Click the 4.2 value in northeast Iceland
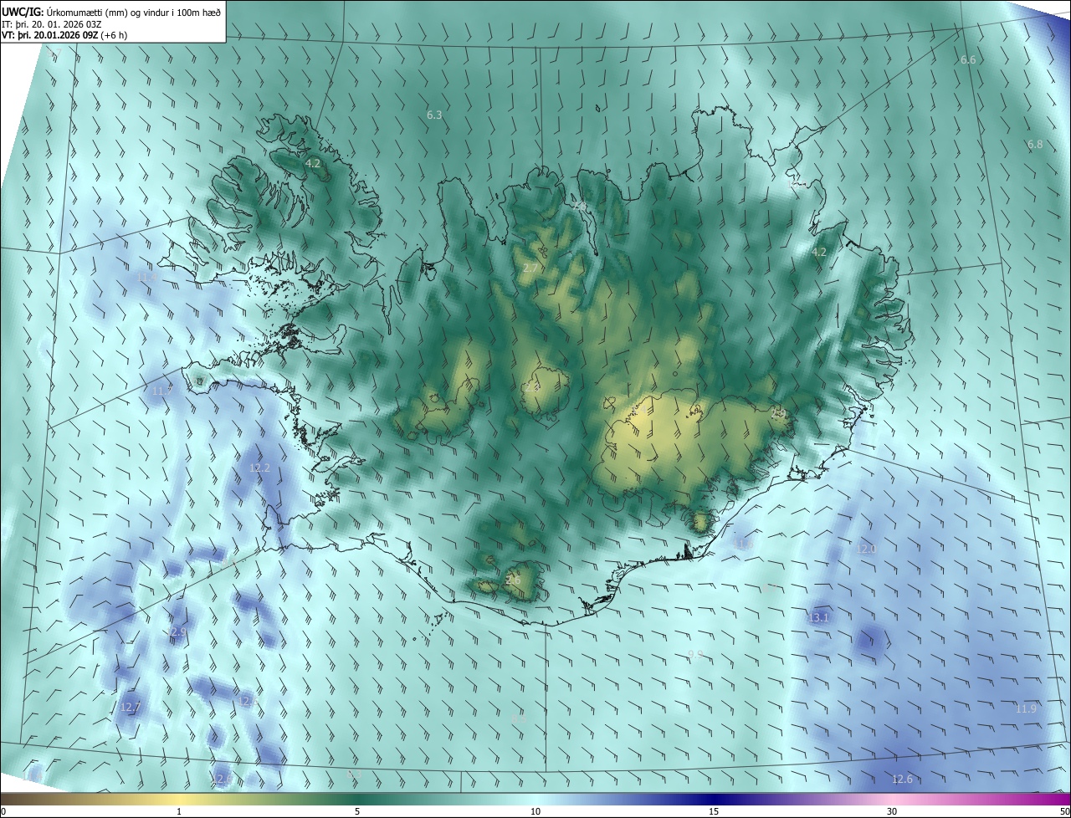 (x=819, y=252)
